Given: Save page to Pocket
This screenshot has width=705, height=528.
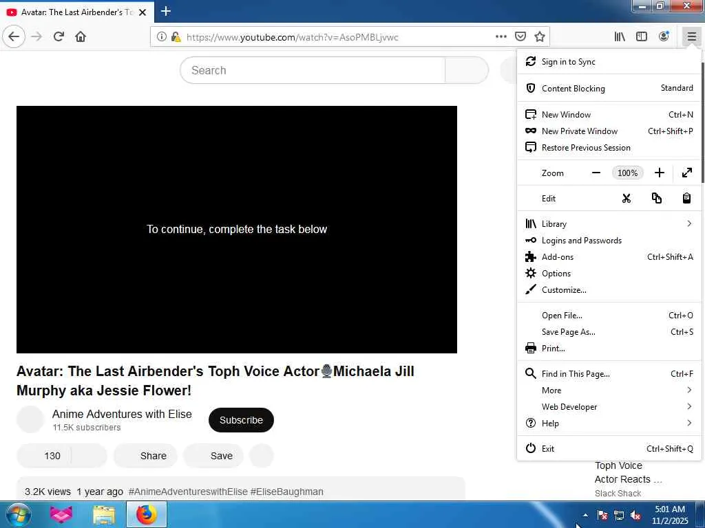Looking at the screenshot, I should click(x=520, y=37).
